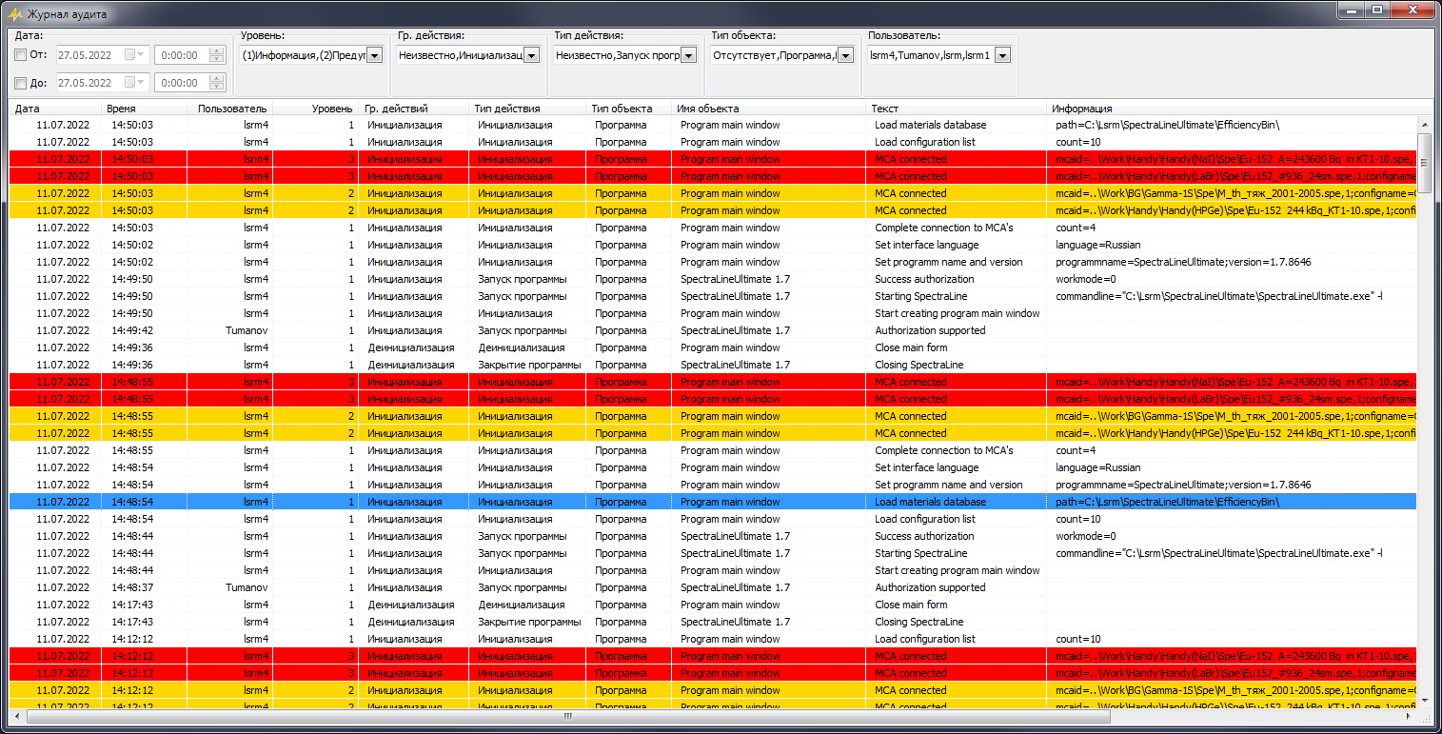Click the horizontal scrollbar right arrow
The height and width of the screenshot is (734, 1442).
point(1409,716)
